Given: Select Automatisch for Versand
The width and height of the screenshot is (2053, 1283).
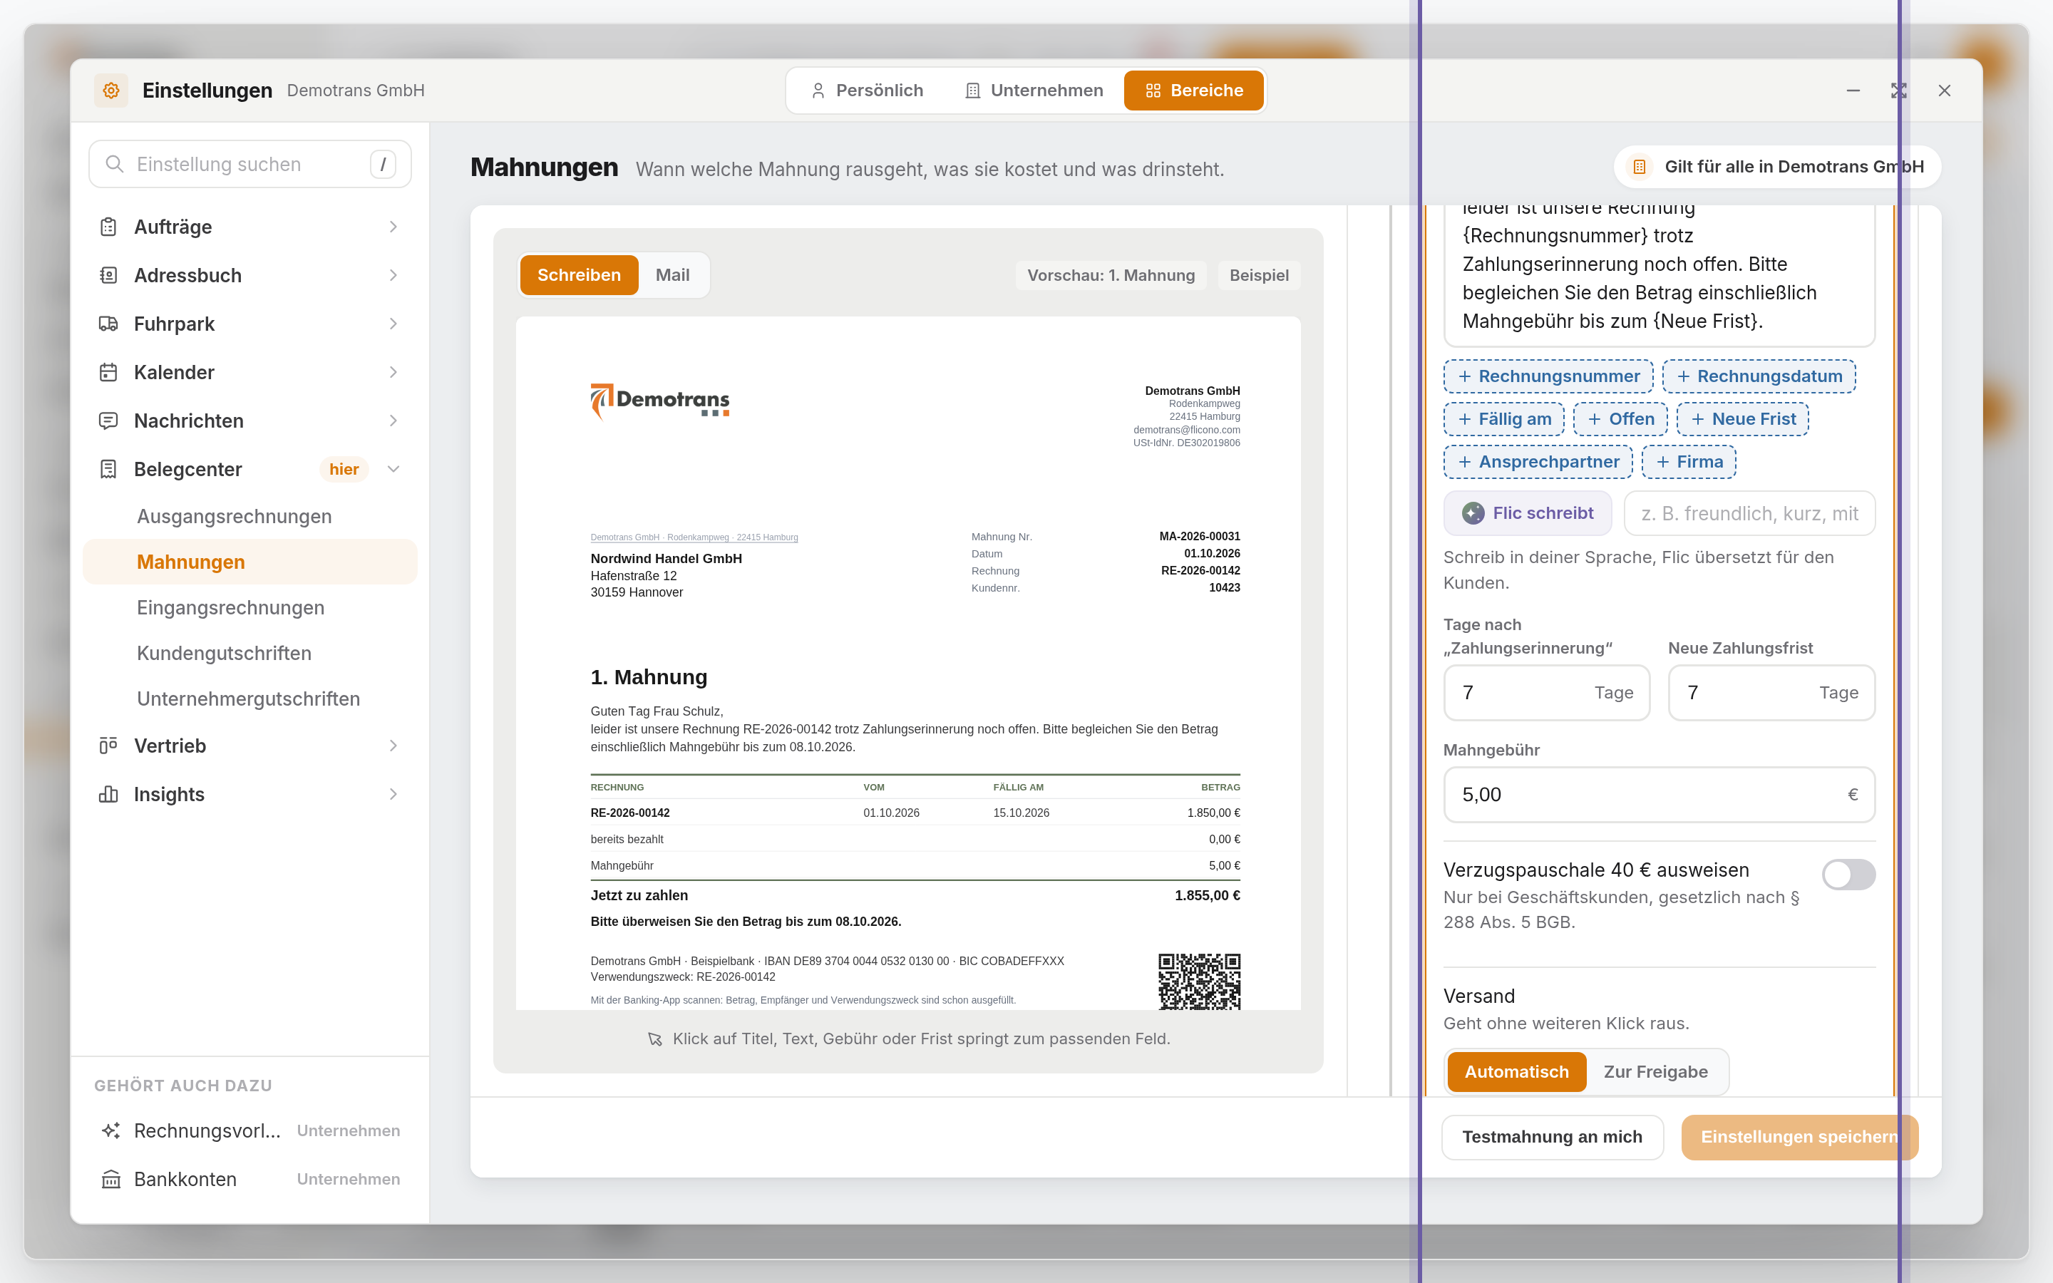Looking at the screenshot, I should click(x=1517, y=1072).
